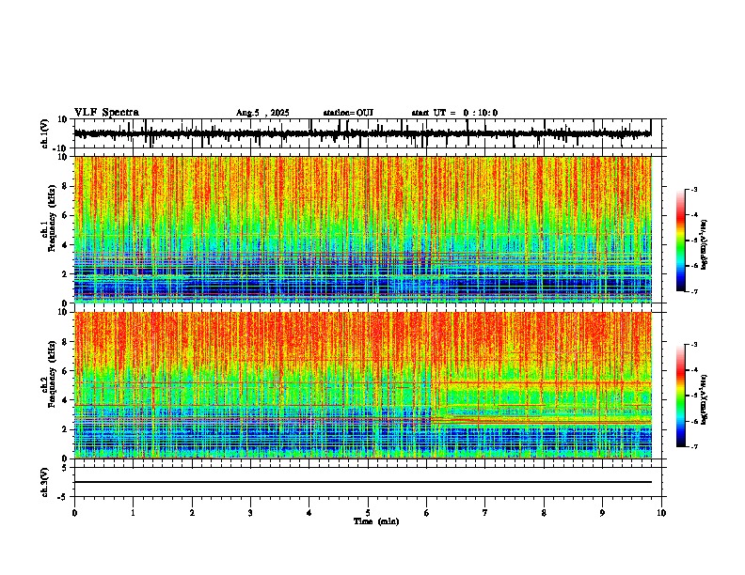Click time axis tick label "1"
This screenshot has width=745, height=575.
[133, 513]
